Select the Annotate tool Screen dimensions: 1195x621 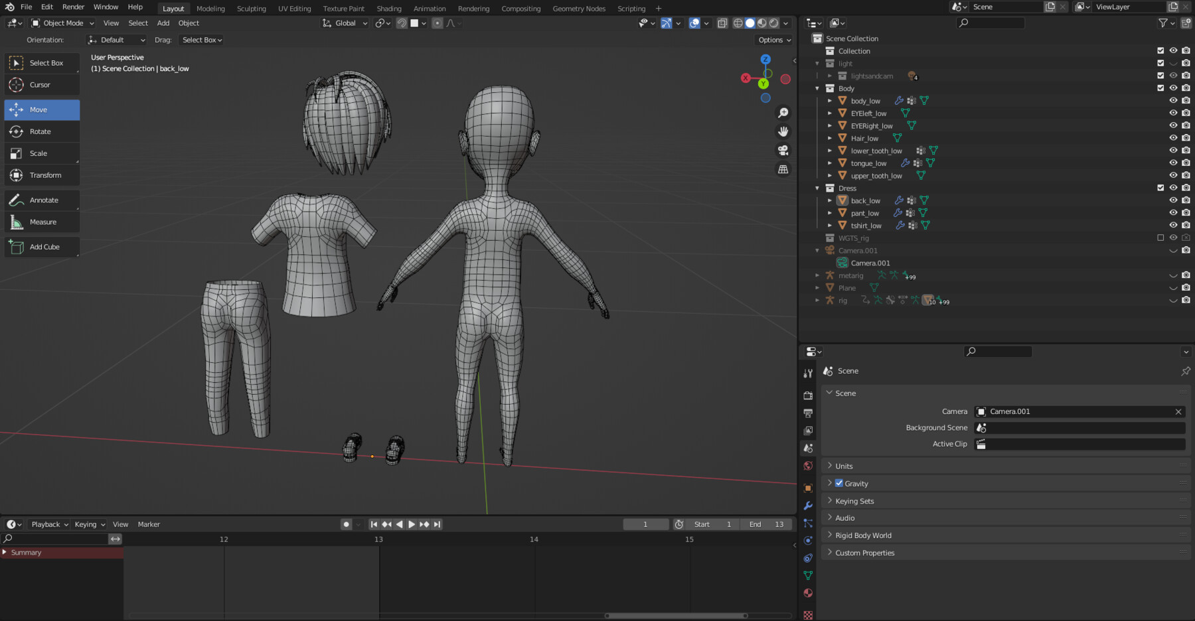tap(42, 200)
